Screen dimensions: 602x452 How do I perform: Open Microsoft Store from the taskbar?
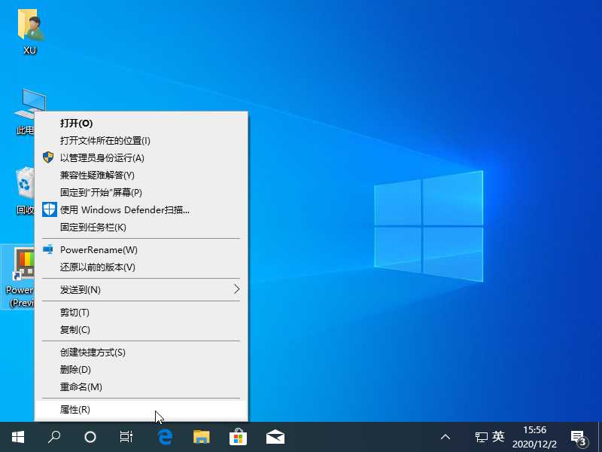pos(238,436)
